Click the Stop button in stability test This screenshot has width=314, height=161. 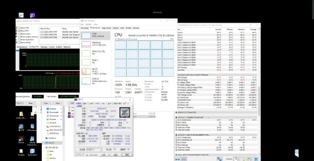(x=31, y=103)
